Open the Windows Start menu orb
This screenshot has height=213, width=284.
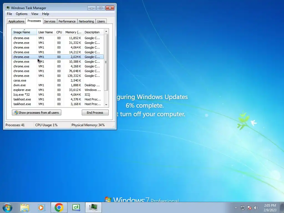click(7, 207)
